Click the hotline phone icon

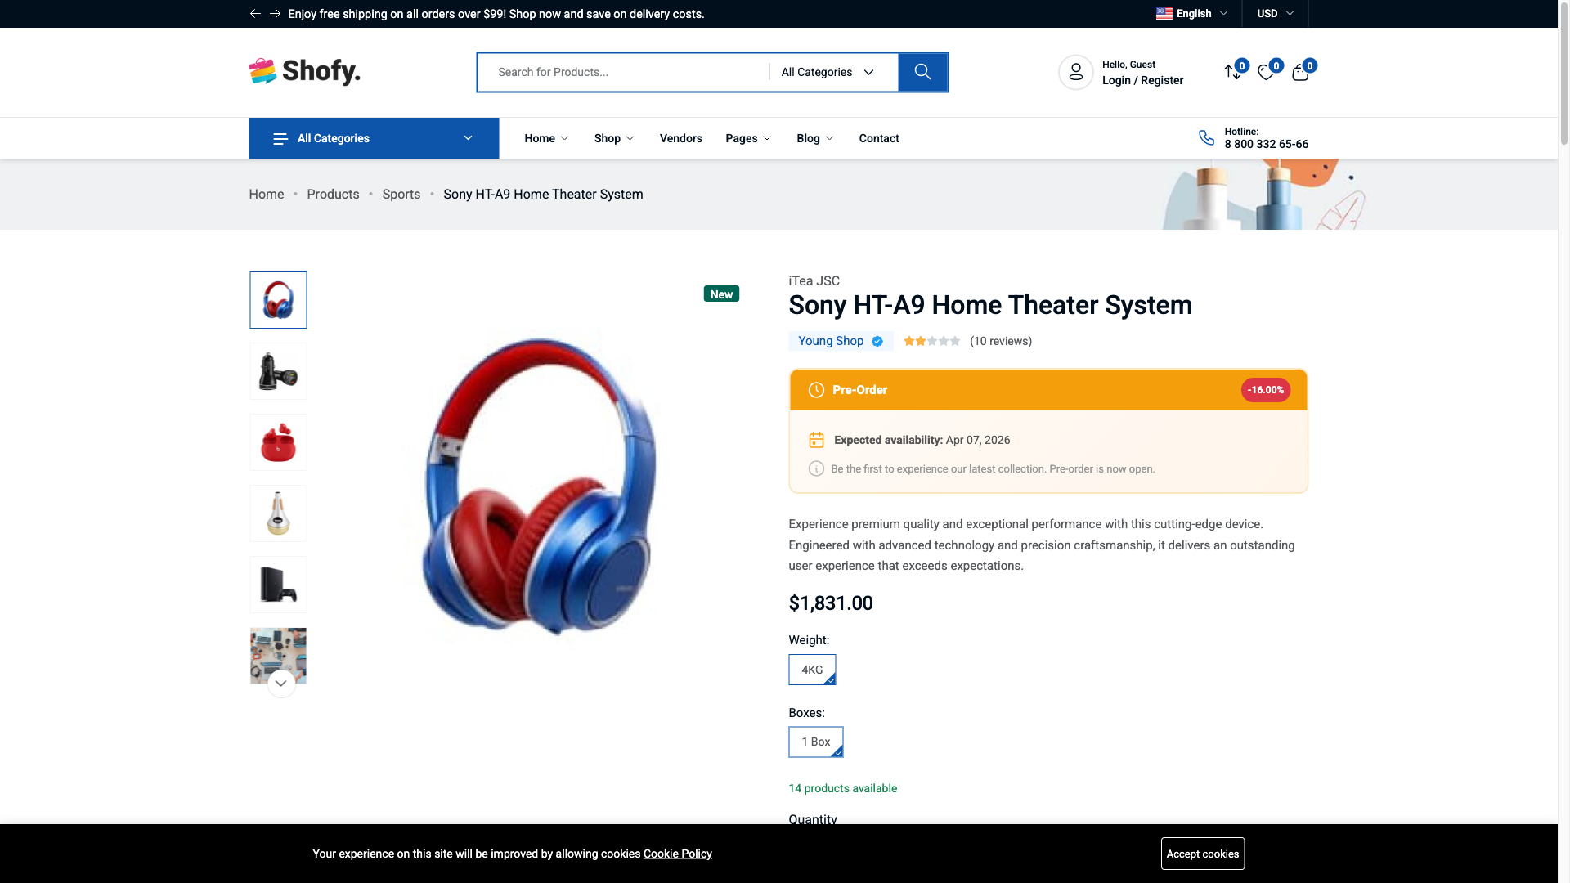click(1206, 137)
